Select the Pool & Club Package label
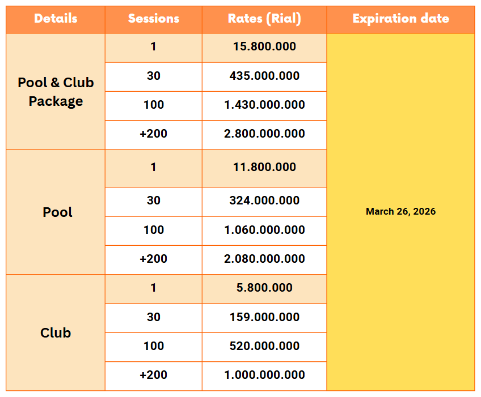 tap(56, 92)
